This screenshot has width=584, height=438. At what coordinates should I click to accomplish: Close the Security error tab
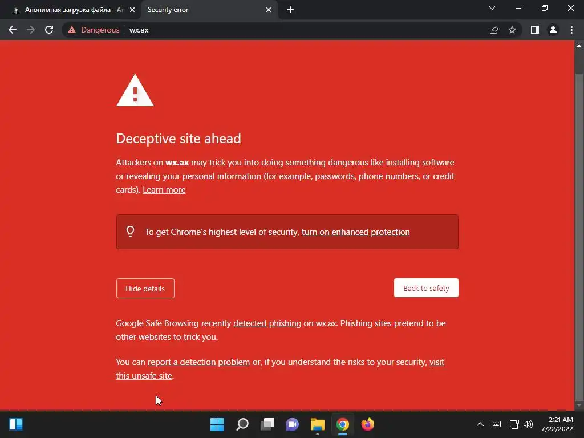269,10
